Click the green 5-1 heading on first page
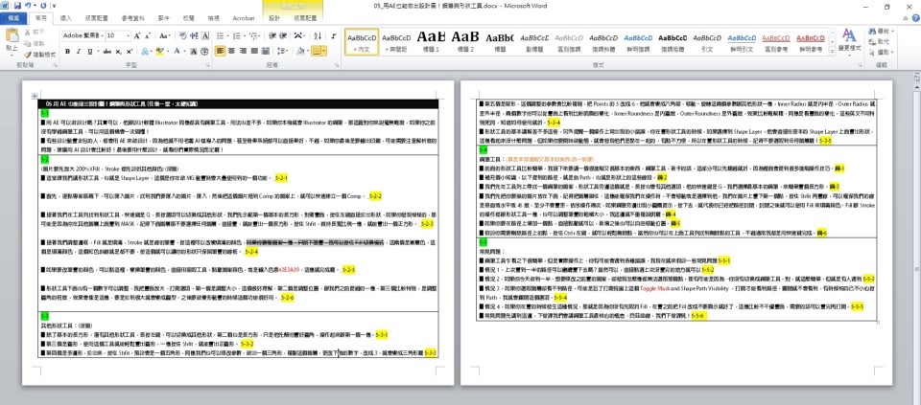Viewport: 921px width, 405px height. pyautogui.click(x=45, y=113)
